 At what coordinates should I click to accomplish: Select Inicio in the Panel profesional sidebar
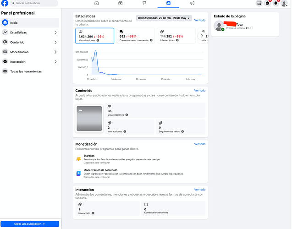tap(30, 23)
